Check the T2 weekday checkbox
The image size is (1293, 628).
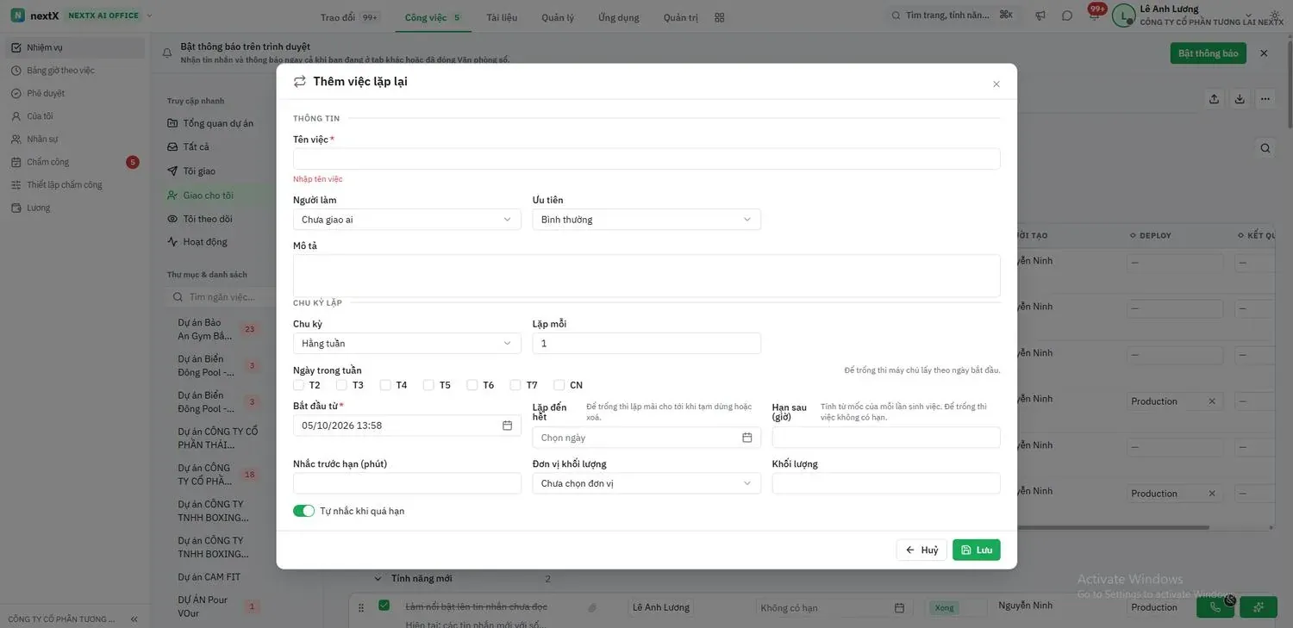[298, 385]
